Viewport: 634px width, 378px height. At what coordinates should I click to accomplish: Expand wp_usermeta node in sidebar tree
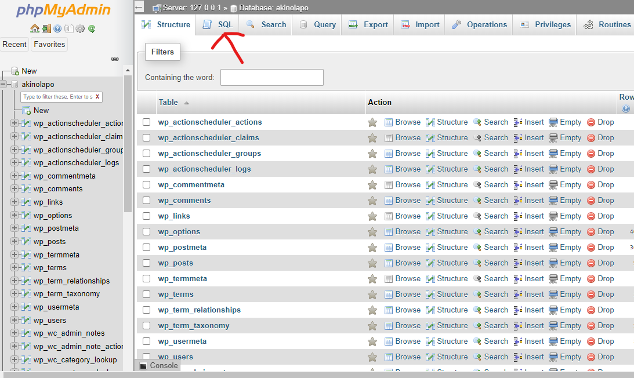click(14, 307)
